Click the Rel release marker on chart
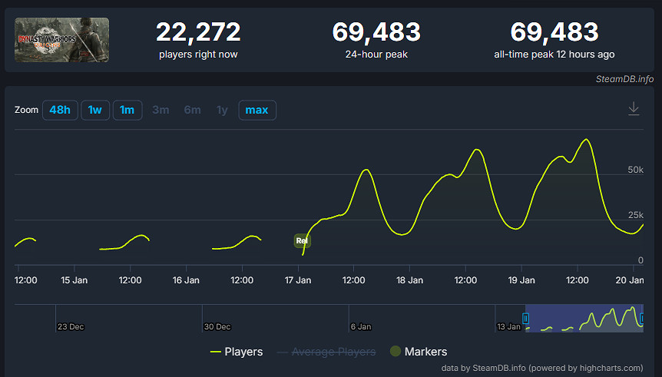Viewport: 662px width, 377px height. pyautogui.click(x=302, y=241)
